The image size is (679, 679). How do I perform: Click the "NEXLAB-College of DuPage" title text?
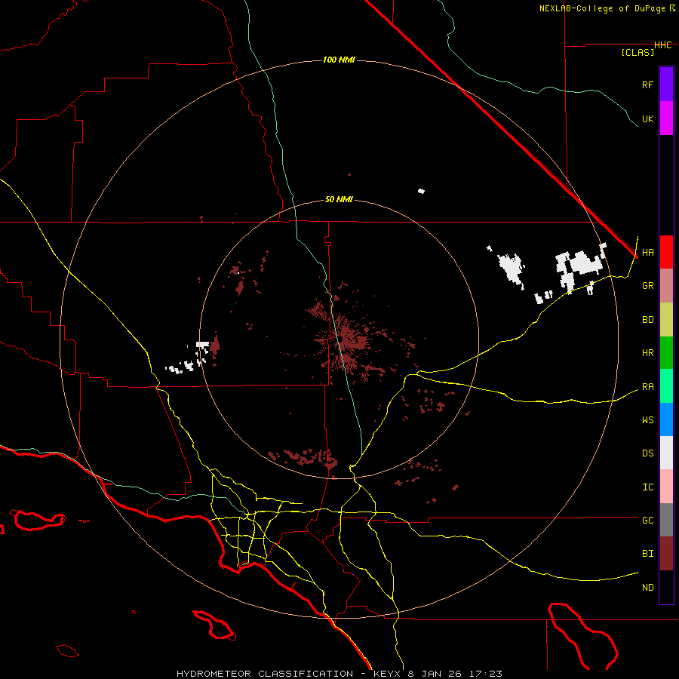[604, 8]
